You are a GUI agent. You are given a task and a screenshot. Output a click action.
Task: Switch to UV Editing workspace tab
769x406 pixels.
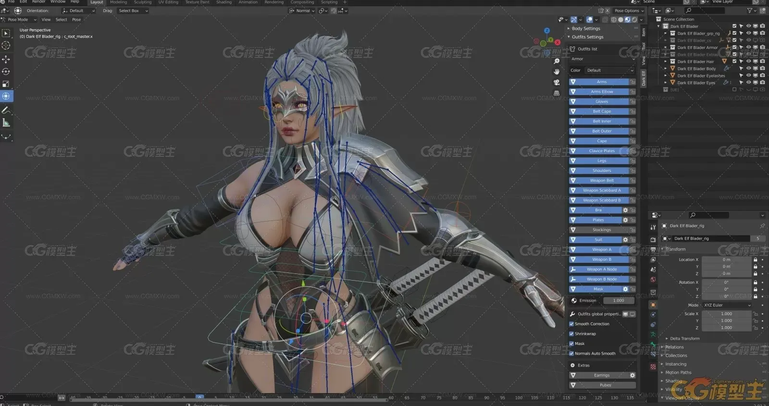point(168,2)
